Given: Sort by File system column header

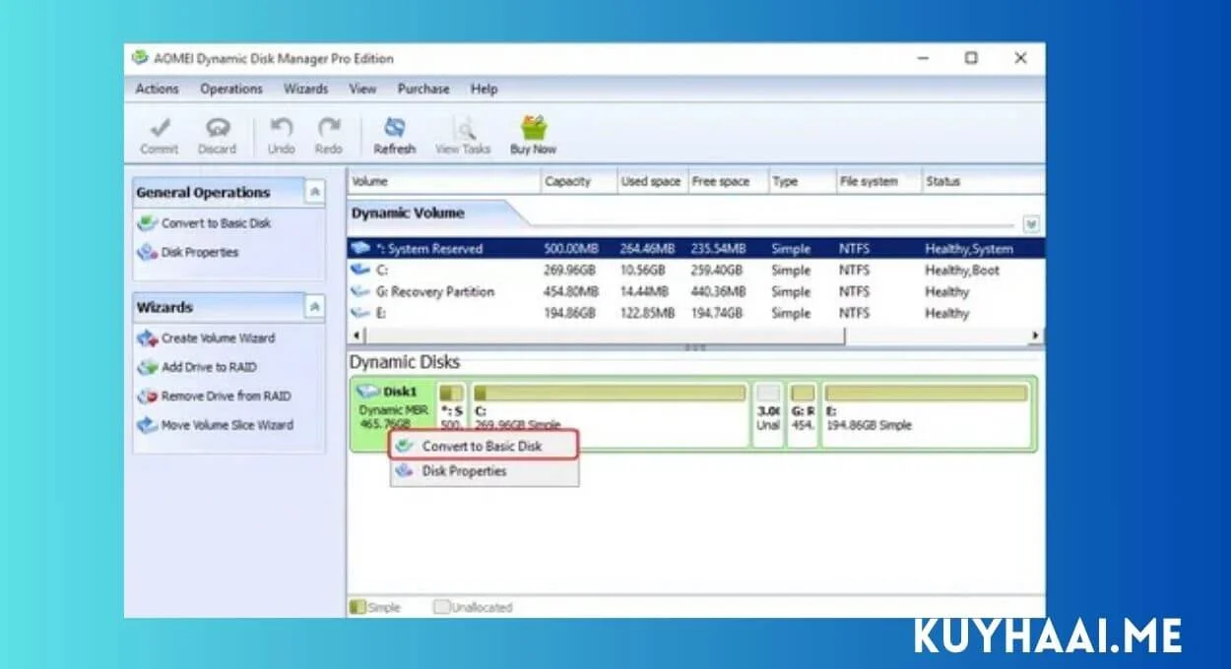Looking at the screenshot, I should [x=877, y=182].
